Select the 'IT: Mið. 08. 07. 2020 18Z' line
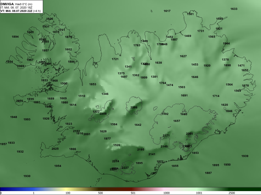Screen dimensions: 261x195 coord(16,8)
